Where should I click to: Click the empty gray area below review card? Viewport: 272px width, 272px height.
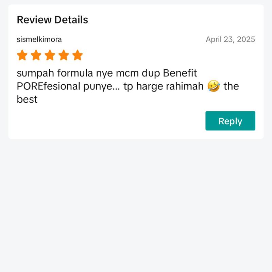pos(136,205)
